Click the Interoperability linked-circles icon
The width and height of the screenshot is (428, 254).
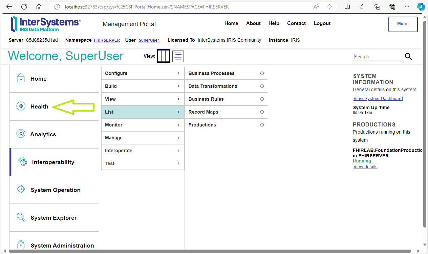pos(23,161)
